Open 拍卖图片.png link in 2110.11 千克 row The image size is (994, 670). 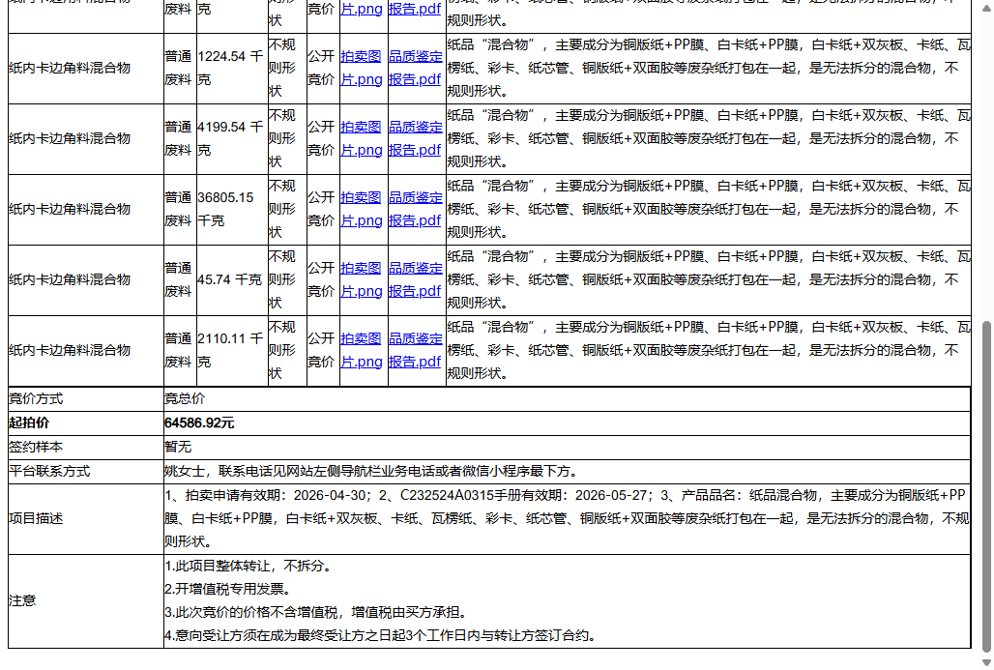(x=362, y=350)
